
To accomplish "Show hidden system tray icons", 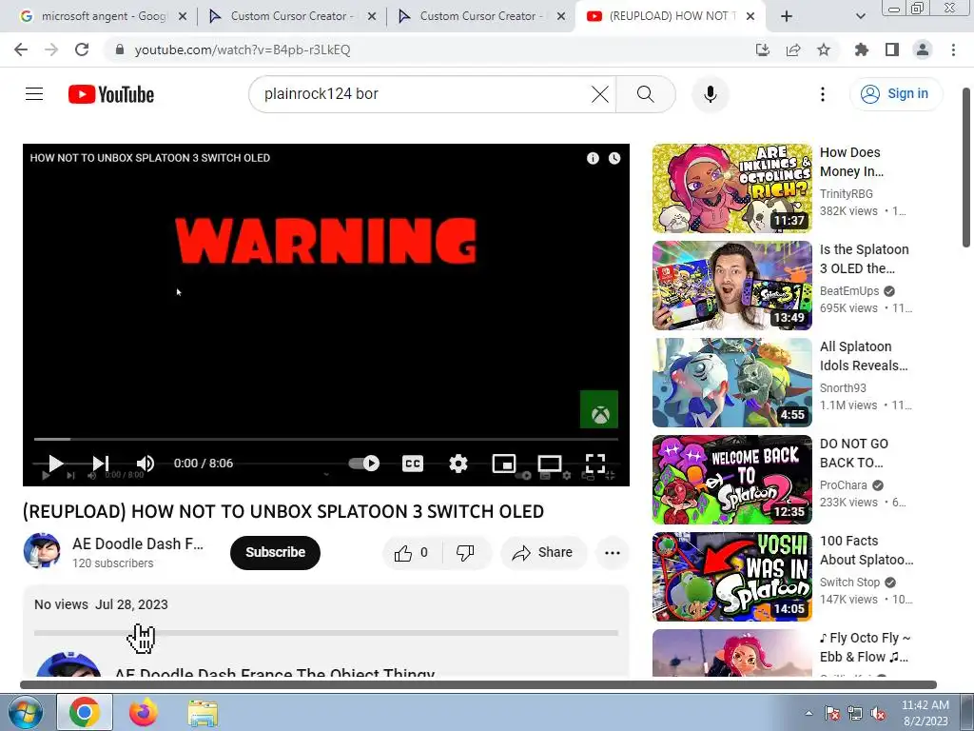I will pos(808,714).
